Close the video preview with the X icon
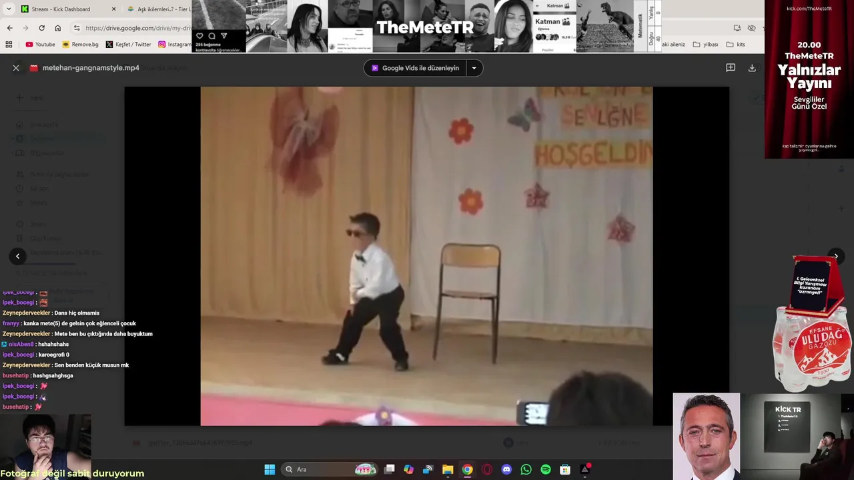 pyautogui.click(x=16, y=68)
